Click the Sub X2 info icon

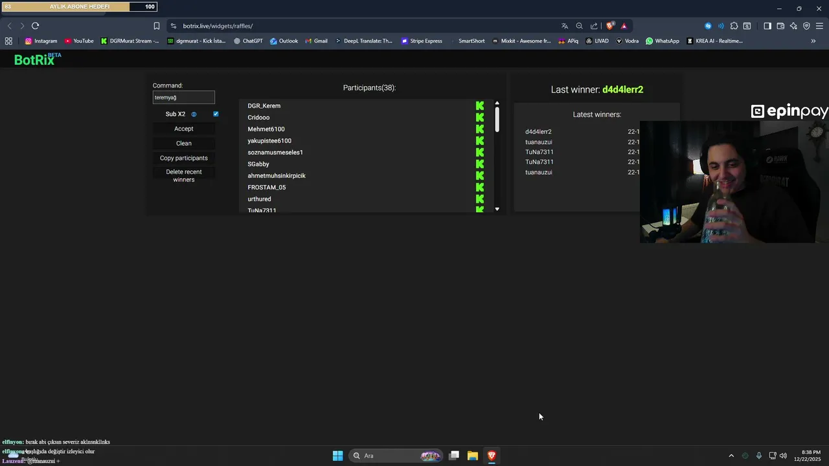click(x=194, y=115)
